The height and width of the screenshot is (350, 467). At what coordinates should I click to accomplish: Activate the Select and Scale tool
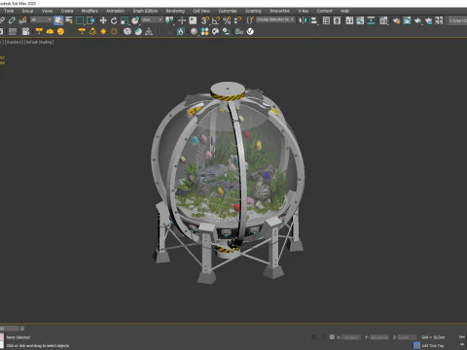coord(125,20)
